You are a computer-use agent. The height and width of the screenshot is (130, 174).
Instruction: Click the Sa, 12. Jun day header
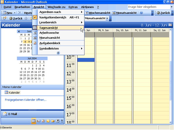point(159,30)
